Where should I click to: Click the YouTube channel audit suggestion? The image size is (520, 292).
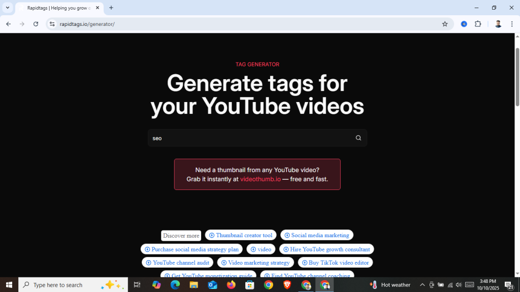(x=177, y=263)
